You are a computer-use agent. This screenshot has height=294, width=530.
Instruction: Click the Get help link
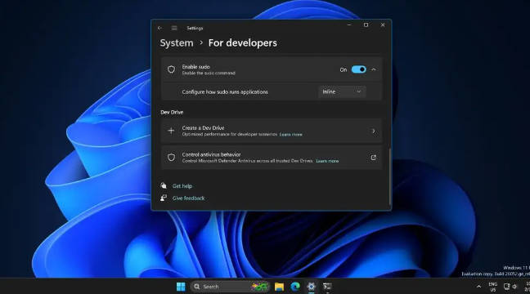pyautogui.click(x=182, y=186)
